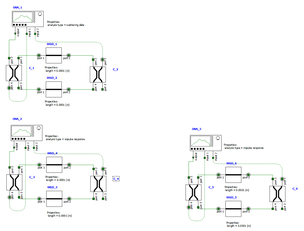Viewport: 304px width, 231px height.
Task: Select the WGD_5 waveguide element
Action: [x=233, y=208]
